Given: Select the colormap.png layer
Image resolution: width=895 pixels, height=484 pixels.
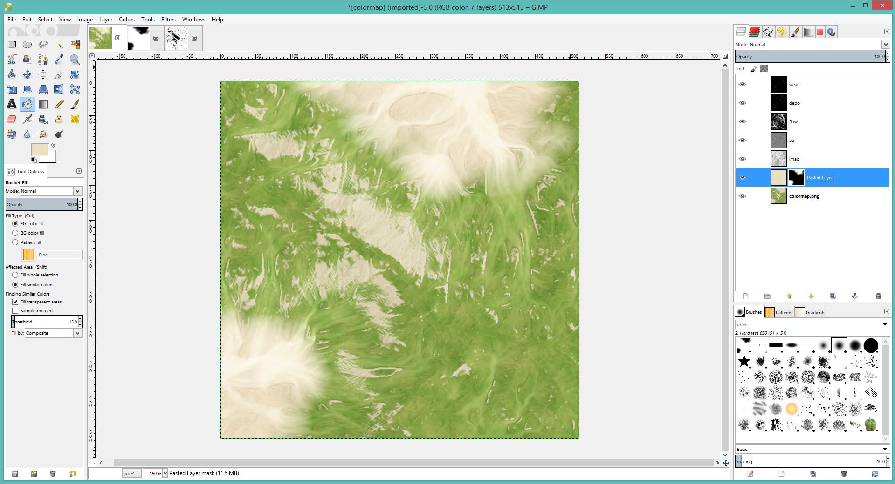Looking at the screenshot, I should click(x=804, y=196).
